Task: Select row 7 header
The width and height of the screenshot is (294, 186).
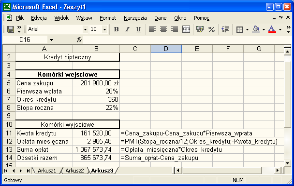Action: click(9, 99)
